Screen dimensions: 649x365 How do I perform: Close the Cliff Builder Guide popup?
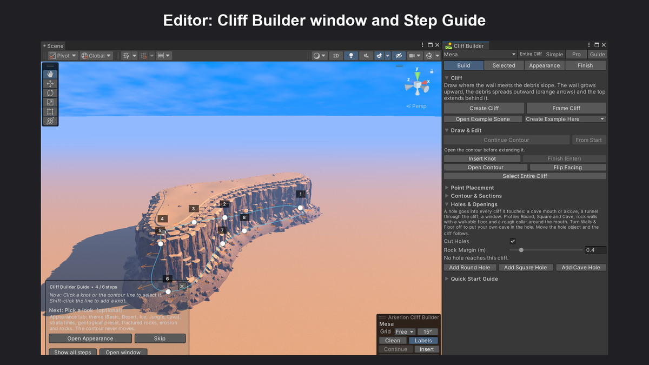[182, 287]
